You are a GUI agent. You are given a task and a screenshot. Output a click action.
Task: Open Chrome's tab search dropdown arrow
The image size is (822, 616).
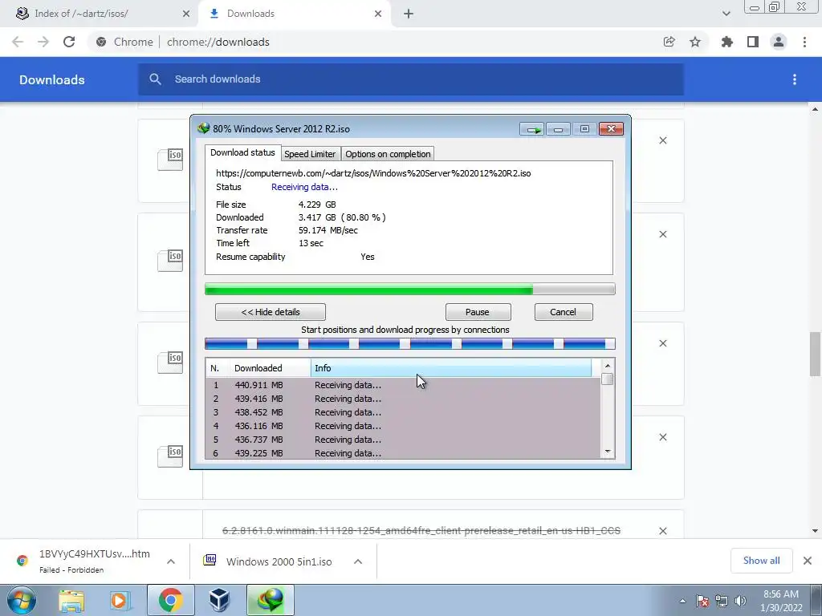click(x=726, y=14)
